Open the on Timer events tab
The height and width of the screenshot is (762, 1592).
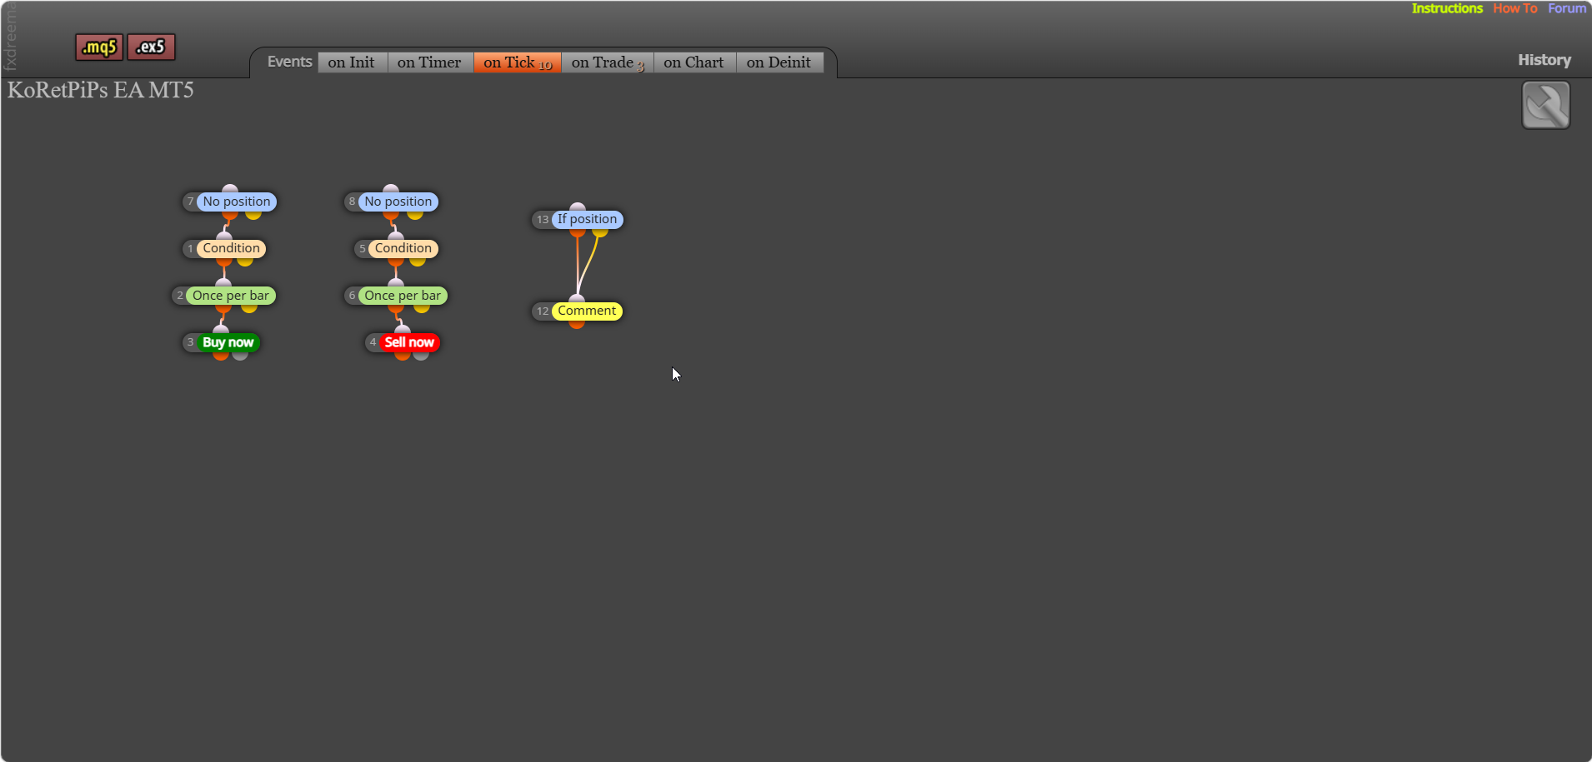(x=429, y=62)
